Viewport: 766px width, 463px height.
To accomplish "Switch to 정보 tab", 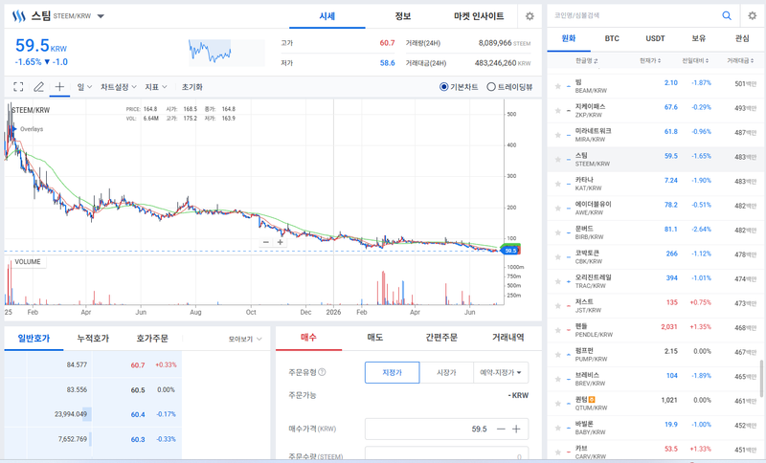I will point(402,16).
